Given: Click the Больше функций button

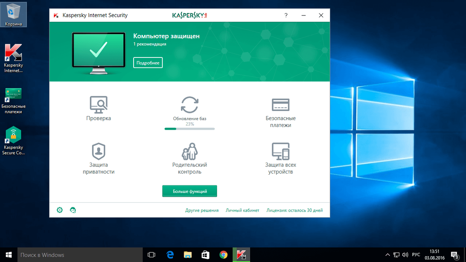Looking at the screenshot, I should (190, 191).
